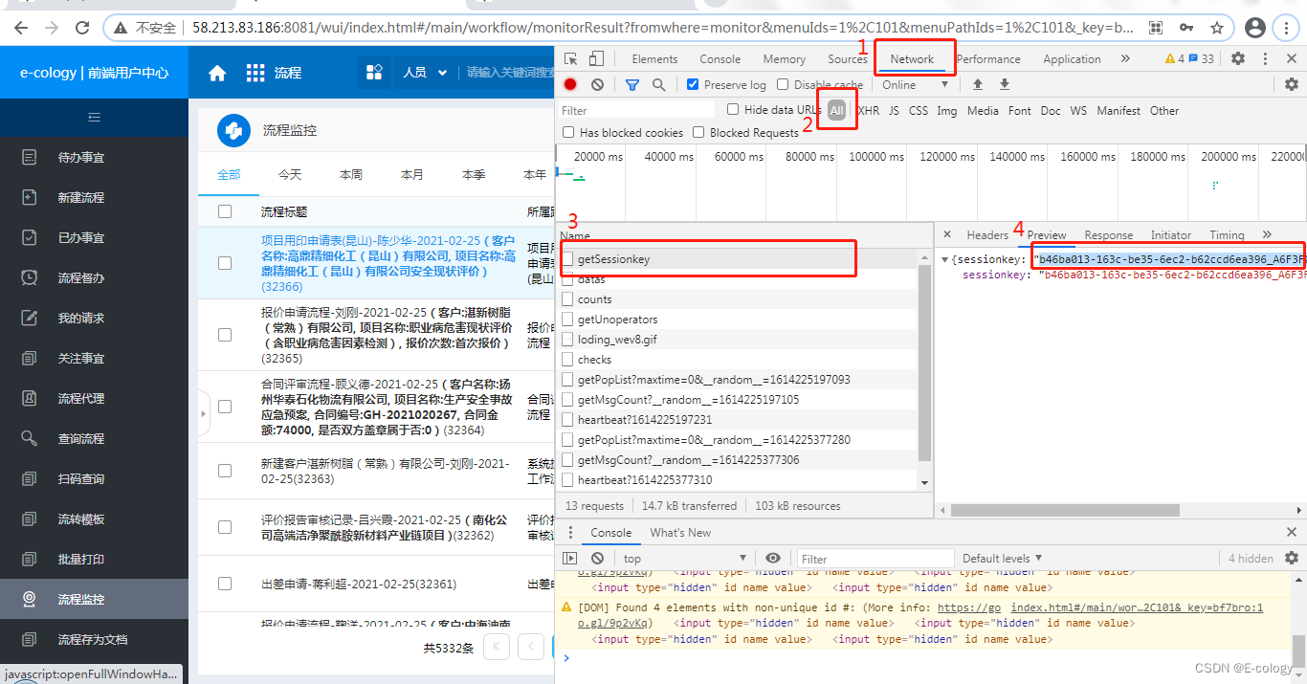
Task: Clear the network log with the clear icon
Action: (595, 84)
